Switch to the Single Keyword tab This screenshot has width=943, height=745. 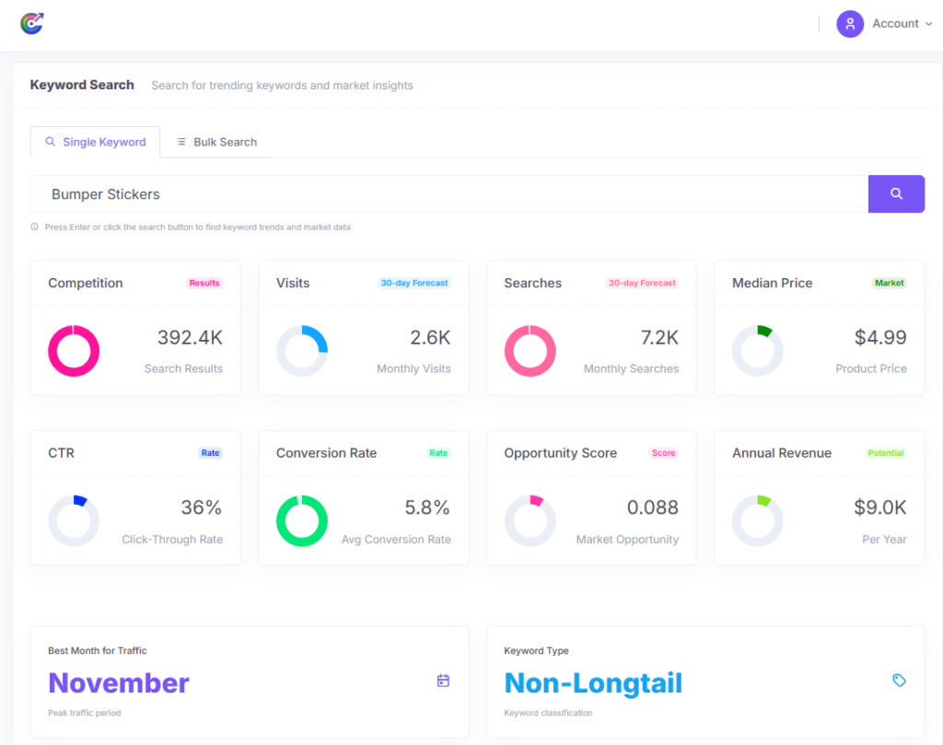tap(95, 142)
